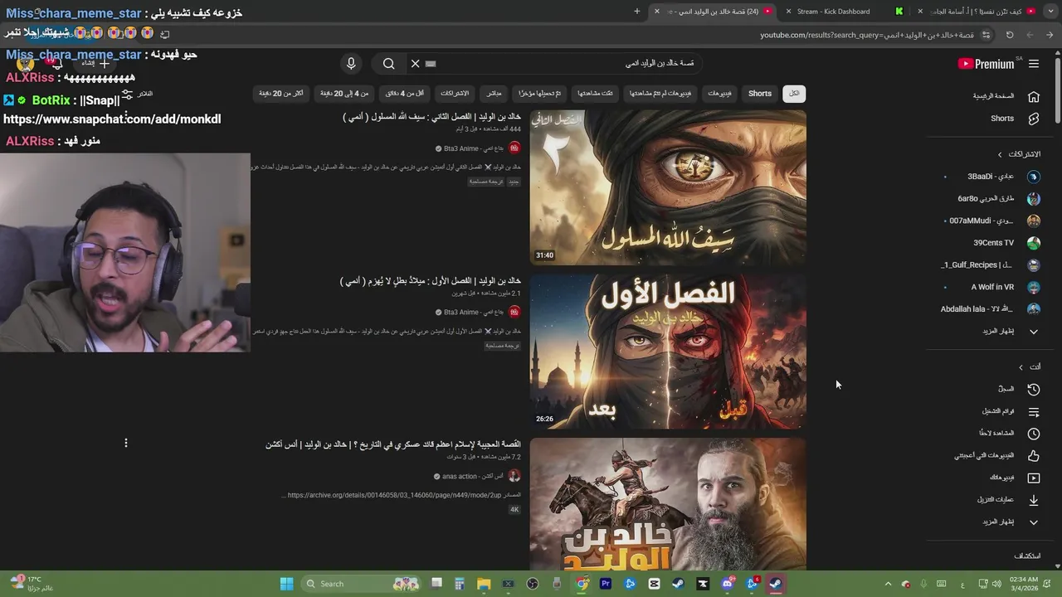1062x597 pixels.
Task: Open the Windows Start menu
Action: coord(286,584)
